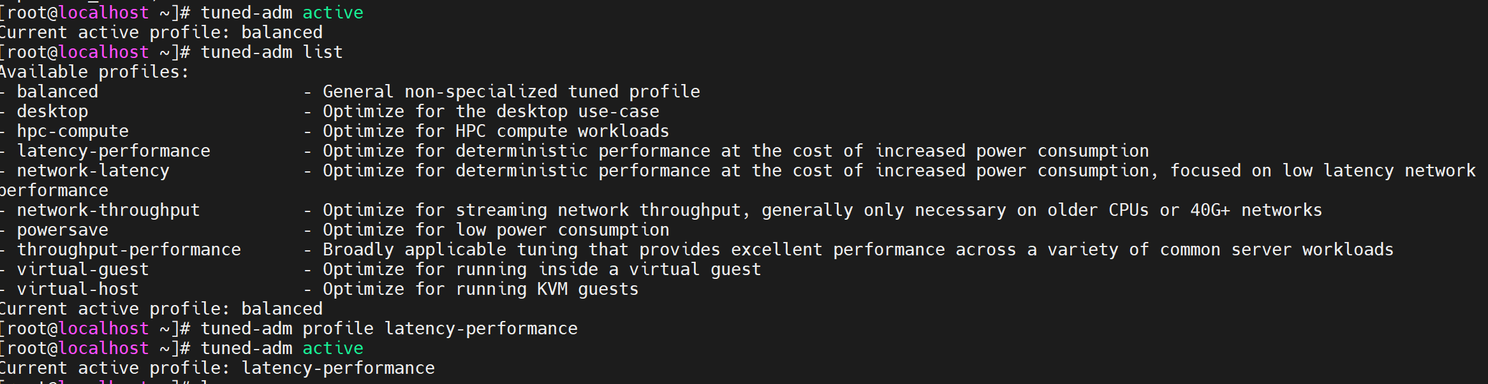This screenshot has height=384, width=1488.
Task: Click the final 'Current active profile: latency-performance' line
Action: [x=217, y=368]
